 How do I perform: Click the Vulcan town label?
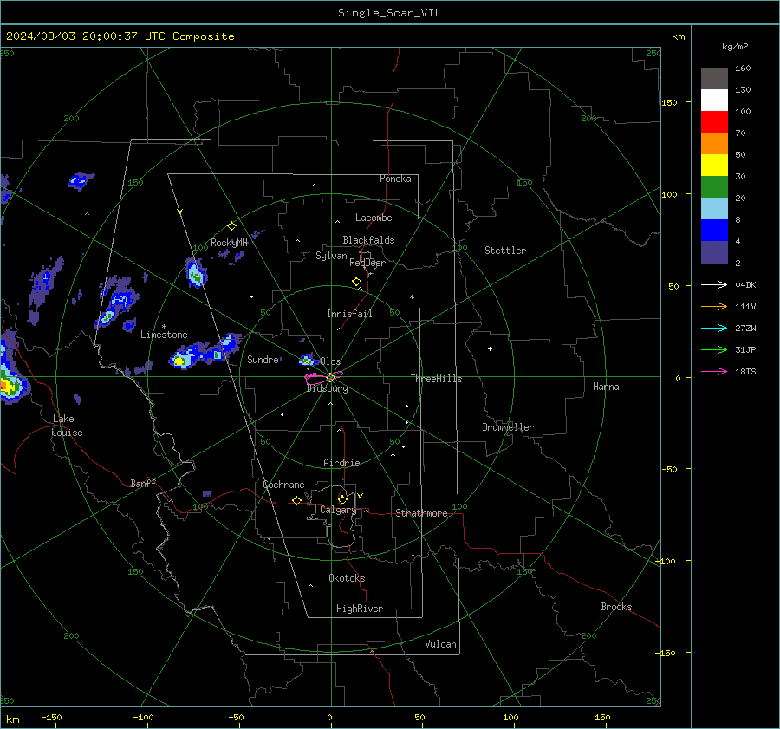point(440,644)
